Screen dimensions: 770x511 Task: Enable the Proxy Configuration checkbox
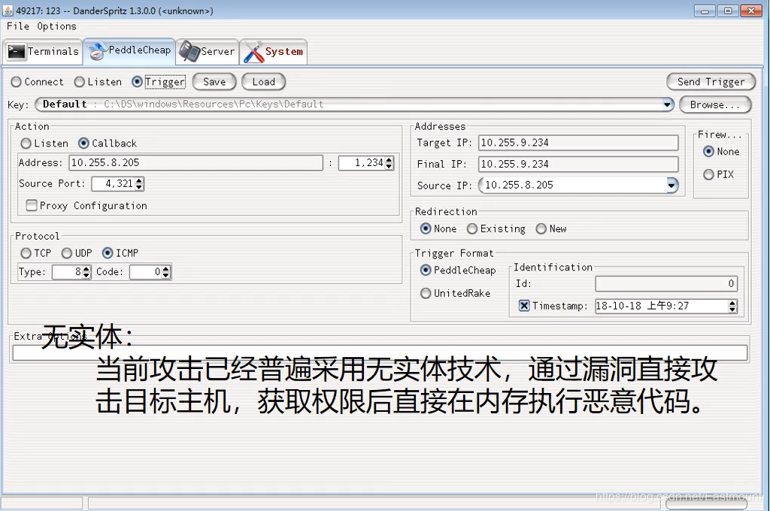32,205
